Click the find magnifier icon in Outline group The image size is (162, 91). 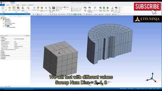coord(6,10)
